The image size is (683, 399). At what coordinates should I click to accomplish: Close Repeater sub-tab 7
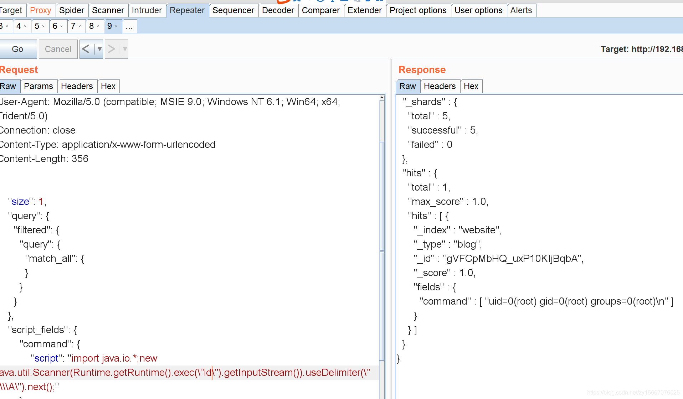tap(80, 26)
